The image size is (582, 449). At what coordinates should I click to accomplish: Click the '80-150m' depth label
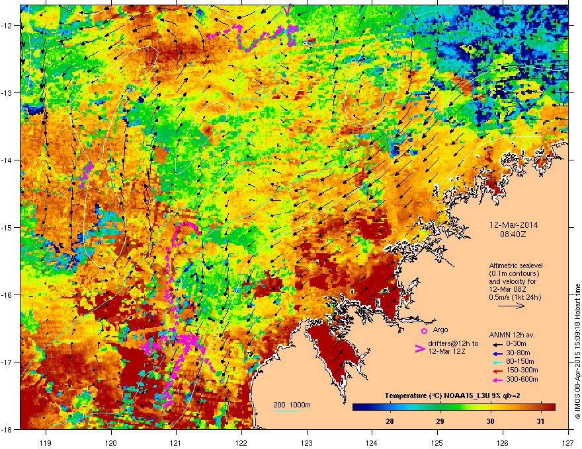click(x=520, y=361)
